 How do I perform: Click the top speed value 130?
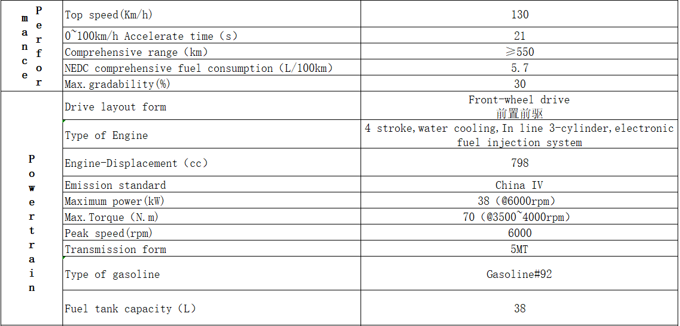pyautogui.click(x=520, y=14)
